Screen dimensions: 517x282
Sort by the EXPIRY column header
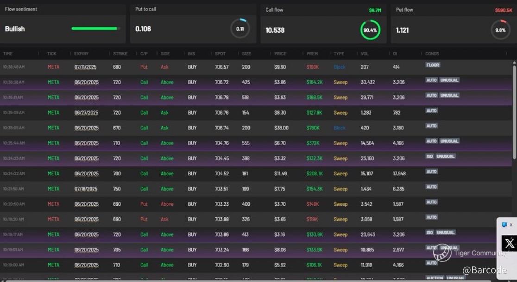pos(82,54)
